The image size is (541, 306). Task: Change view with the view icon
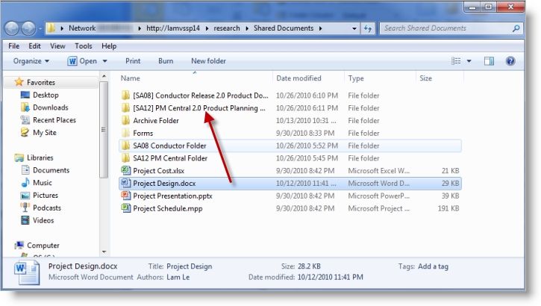coord(456,61)
